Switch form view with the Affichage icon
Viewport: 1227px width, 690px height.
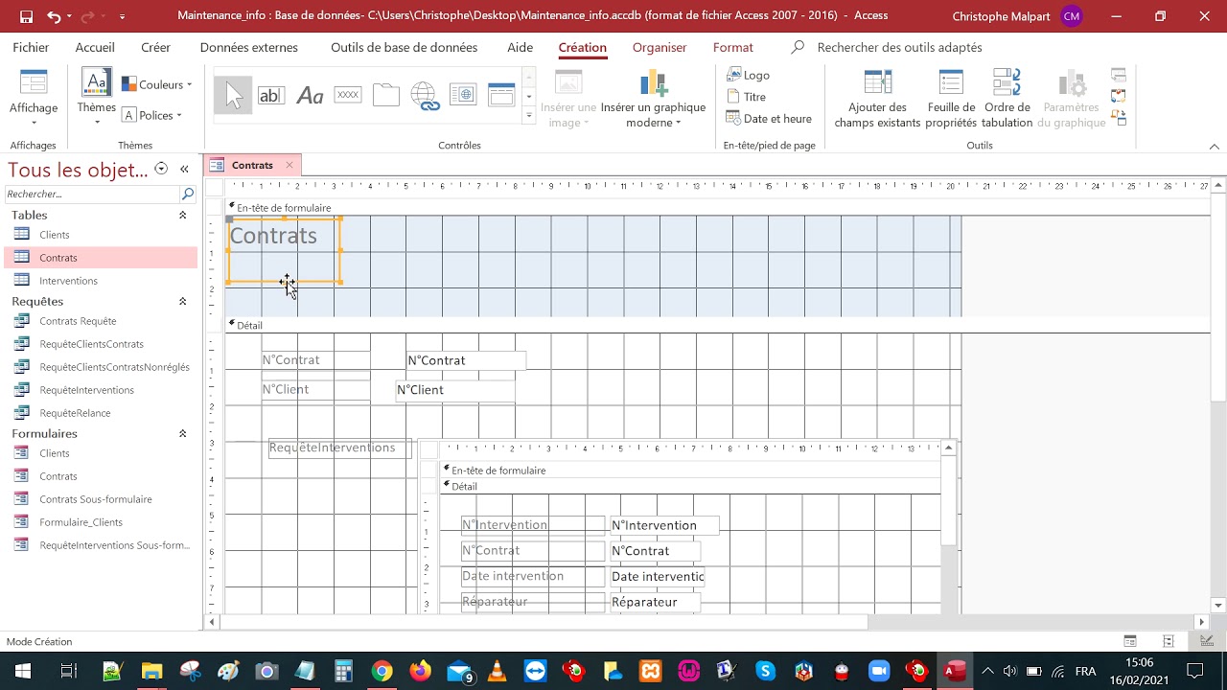pos(34,82)
